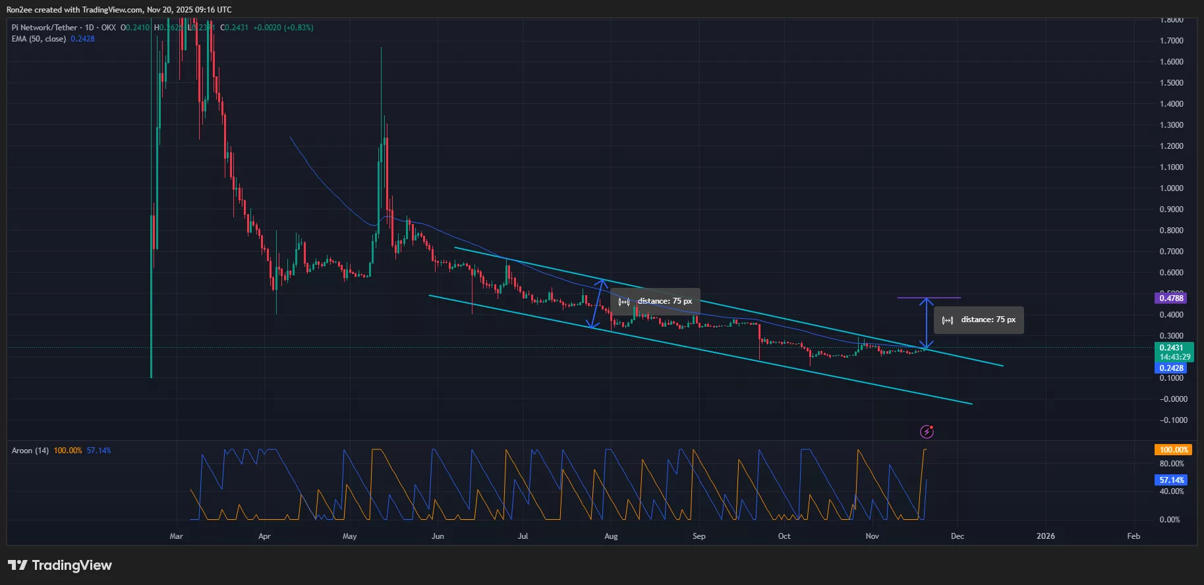Click the Dec label on time axis

(x=957, y=536)
